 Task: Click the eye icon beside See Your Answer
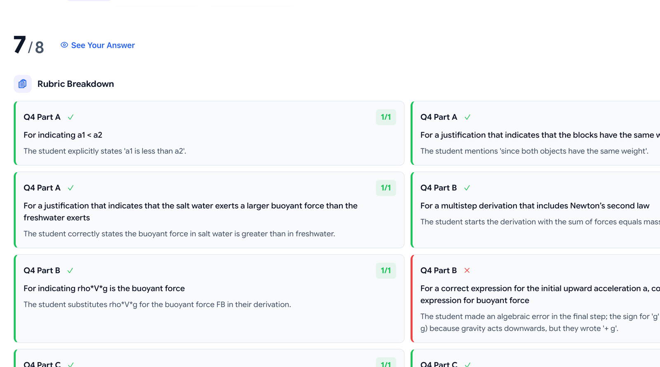pyautogui.click(x=64, y=45)
